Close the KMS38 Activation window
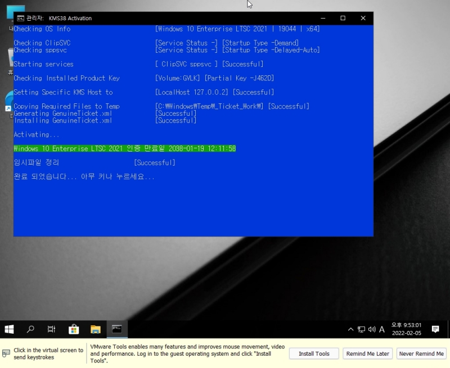This screenshot has height=368, width=450. [x=363, y=18]
